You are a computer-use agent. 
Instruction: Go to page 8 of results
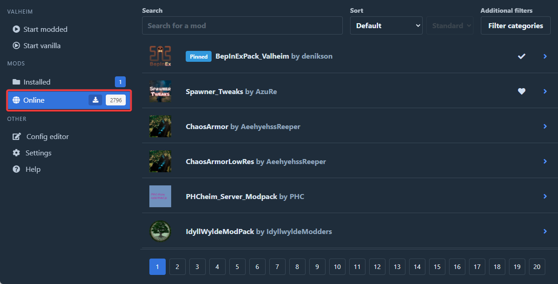click(297, 267)
